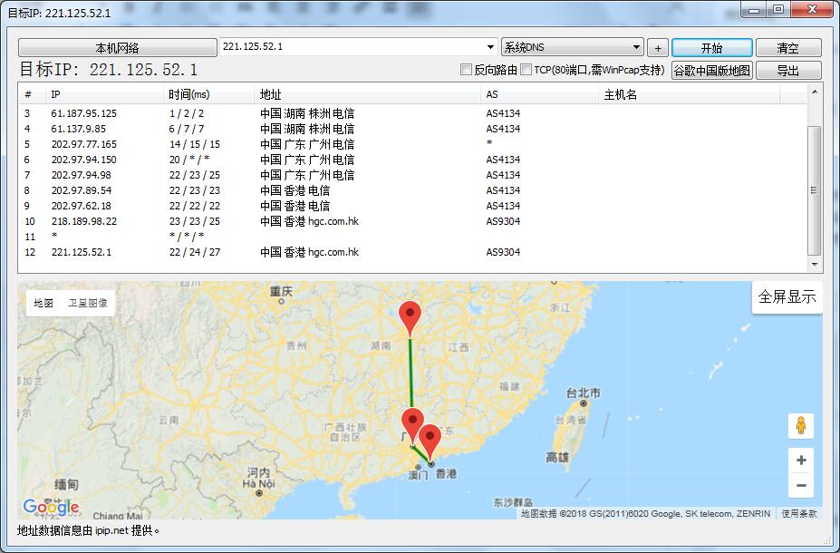Switch map to 卫星图像 view
The width and height of the screenshot is (840, 553).
(x=88, y=303)
